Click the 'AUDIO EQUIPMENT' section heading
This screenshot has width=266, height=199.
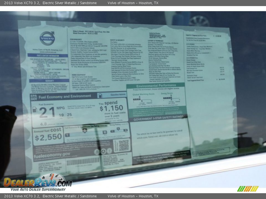click(79, 75)
